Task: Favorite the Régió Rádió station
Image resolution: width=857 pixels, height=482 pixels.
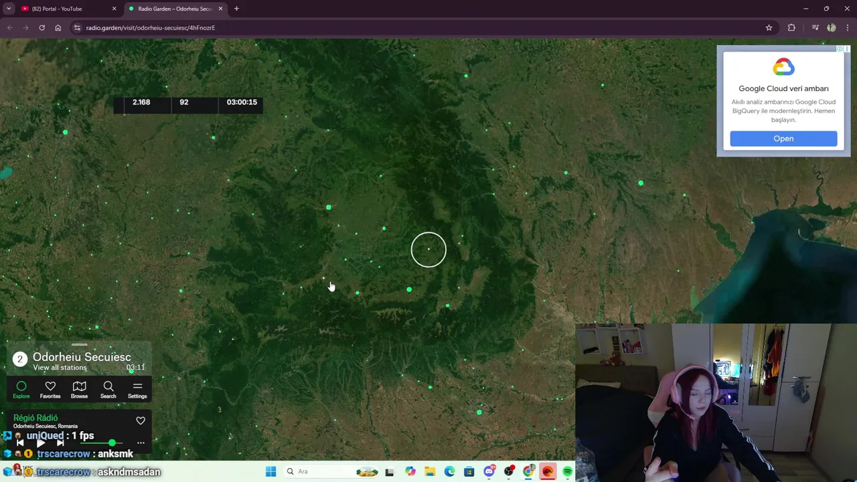Action: (x=141, y=421)
